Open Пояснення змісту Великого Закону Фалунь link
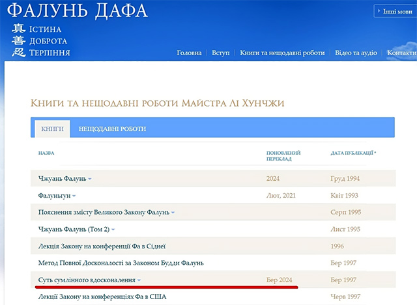Viewport: 417px width, 305px height. coord(104,213)
